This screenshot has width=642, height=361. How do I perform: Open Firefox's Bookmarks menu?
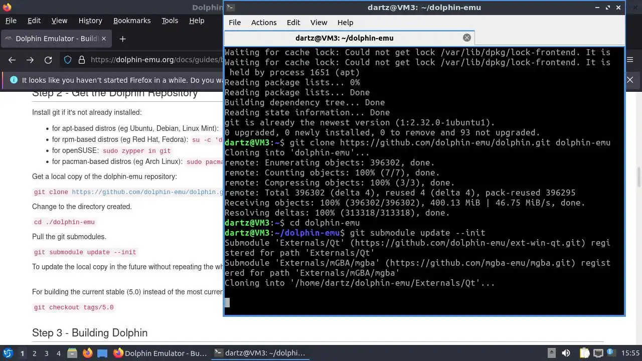click(132, 21)
